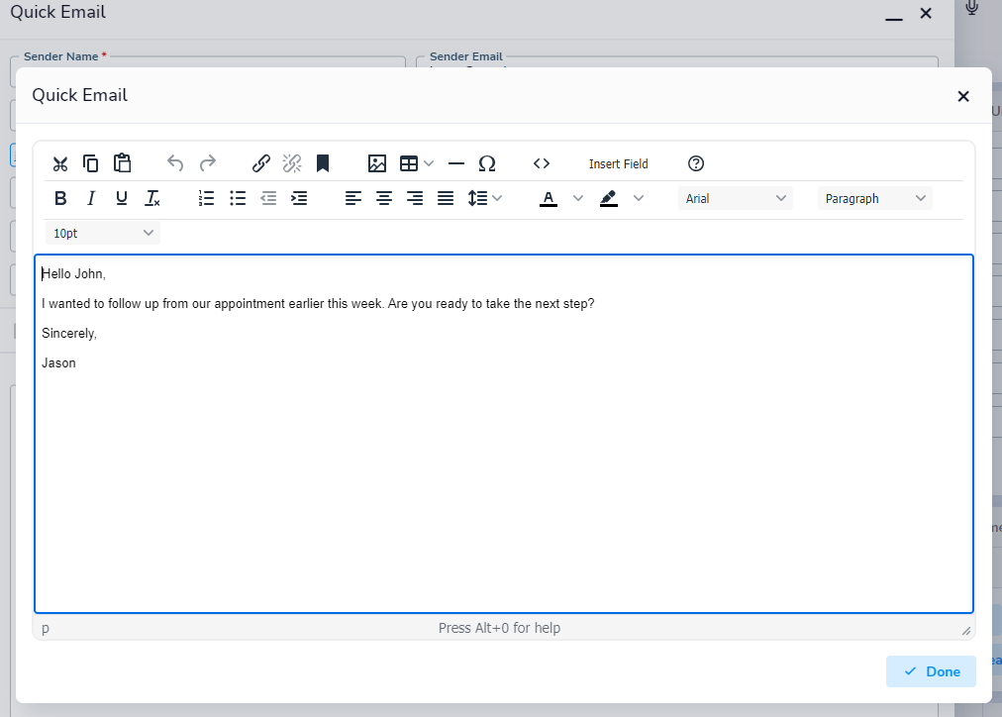This screenshot has height=717, width=1002.
Task: Open line height options
Action: click(x=484, y=199)
